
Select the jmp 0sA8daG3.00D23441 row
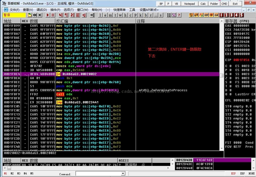[111, 102]
